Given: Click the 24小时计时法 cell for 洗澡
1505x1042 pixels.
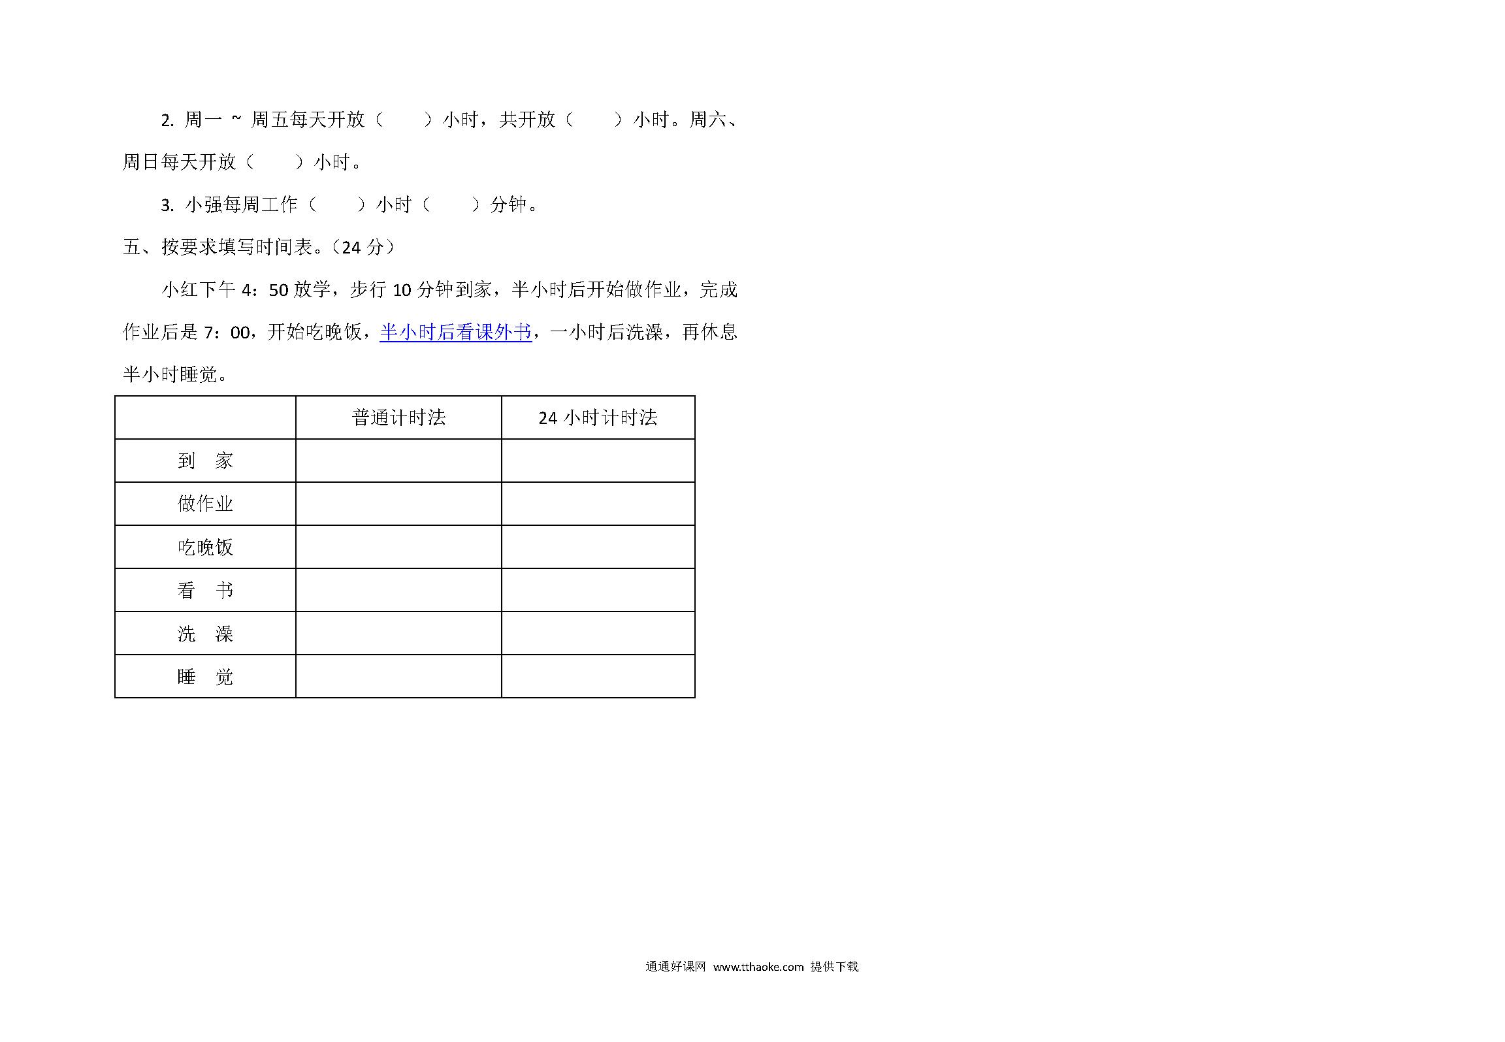Looking at the screenshot, I should [598, 633].
